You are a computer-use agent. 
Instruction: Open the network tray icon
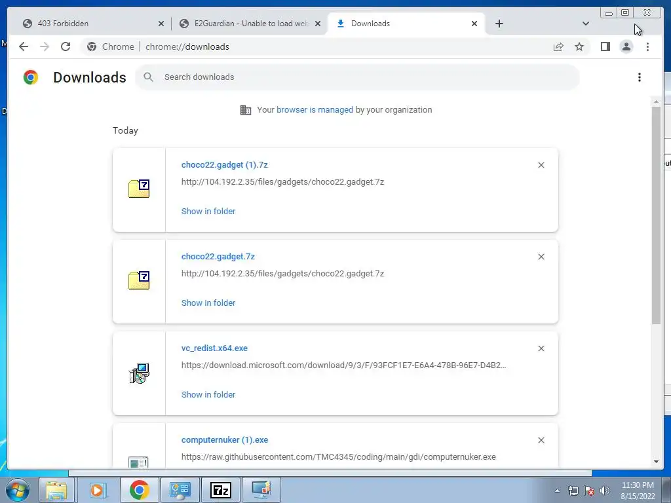pyautogui.click(x=573, y=491)
